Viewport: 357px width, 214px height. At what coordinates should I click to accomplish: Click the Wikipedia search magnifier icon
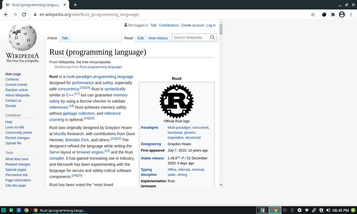coord(212,37)
